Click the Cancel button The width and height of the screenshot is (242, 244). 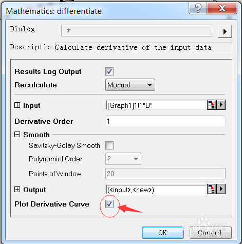[210, 233]
